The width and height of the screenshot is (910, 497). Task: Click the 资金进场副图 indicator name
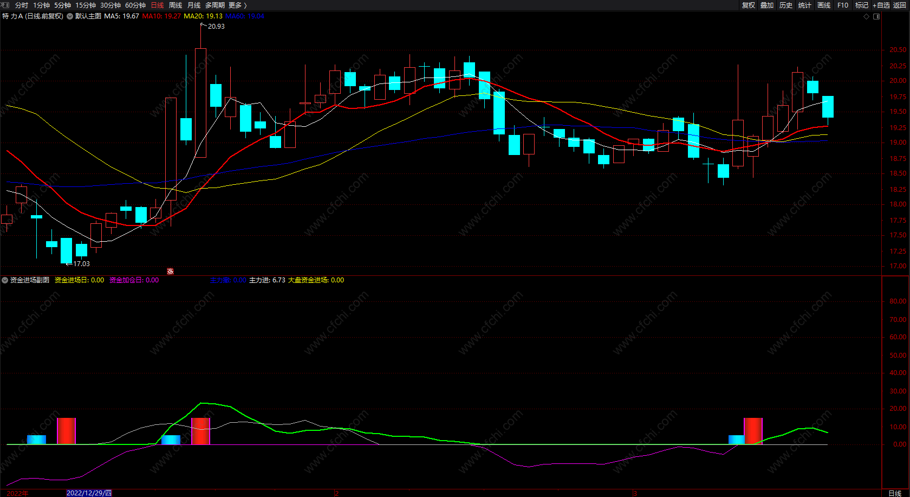click(30, 280)
